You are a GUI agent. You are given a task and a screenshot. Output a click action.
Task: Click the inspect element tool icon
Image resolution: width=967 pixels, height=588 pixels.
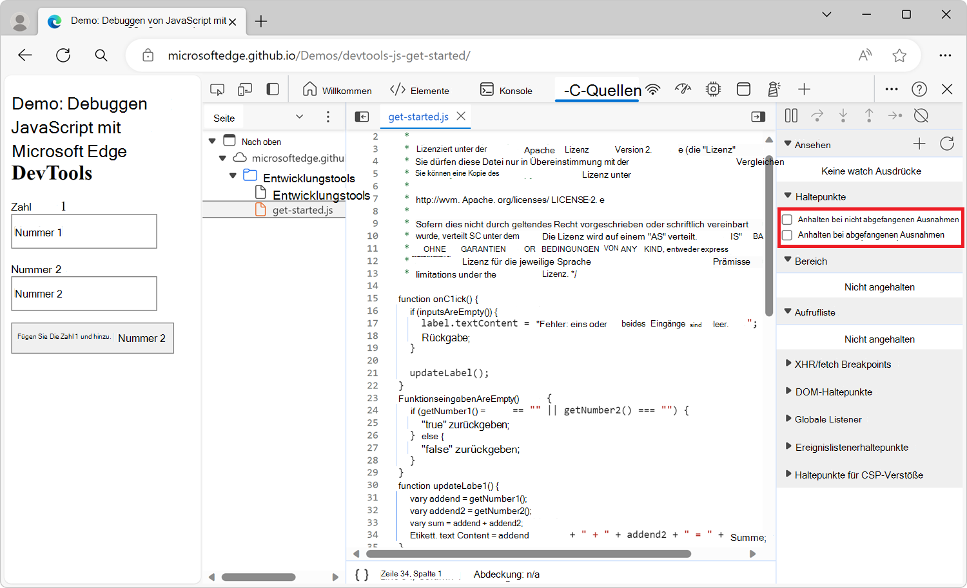[217, 90]
